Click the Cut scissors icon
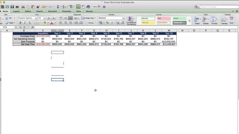Image resolution: width=239 pixels, height=134 pixels. [23, 7]
